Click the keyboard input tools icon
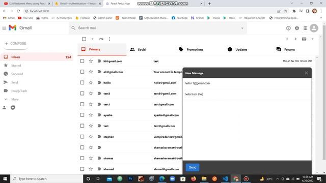Screen dimensions: 326x183 [x=304, y=39]
